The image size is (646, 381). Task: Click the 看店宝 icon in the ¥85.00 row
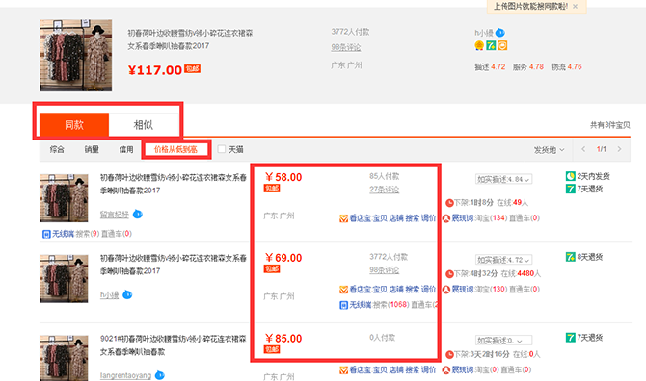tap(343, 370)
